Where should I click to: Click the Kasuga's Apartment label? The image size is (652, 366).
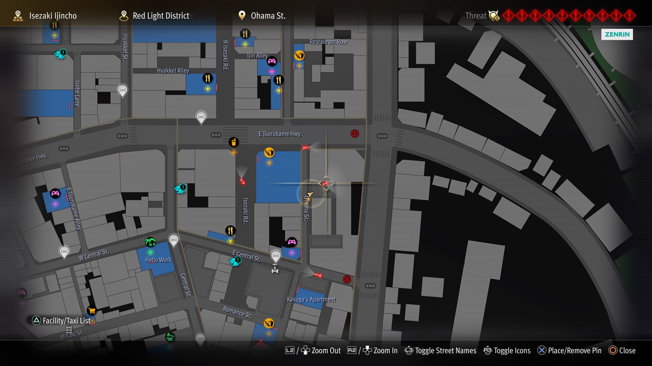click(x=311, y=300)
